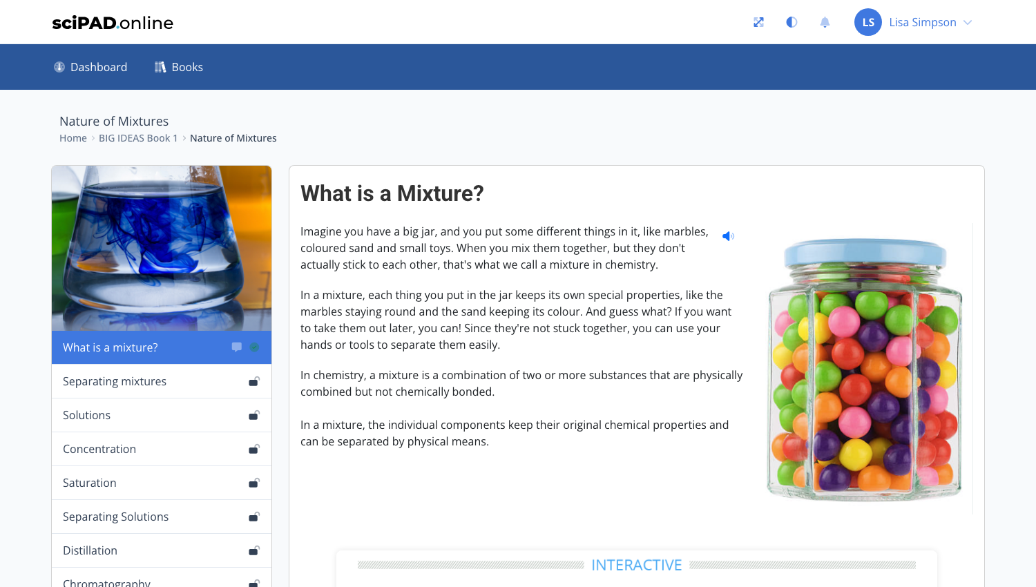Screen dimensions: 1036x587
Task: Click lock icon beside Concentration
Action: [x=254, y=449]
